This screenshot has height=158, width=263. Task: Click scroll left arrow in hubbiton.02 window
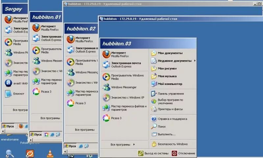(65, 152)
